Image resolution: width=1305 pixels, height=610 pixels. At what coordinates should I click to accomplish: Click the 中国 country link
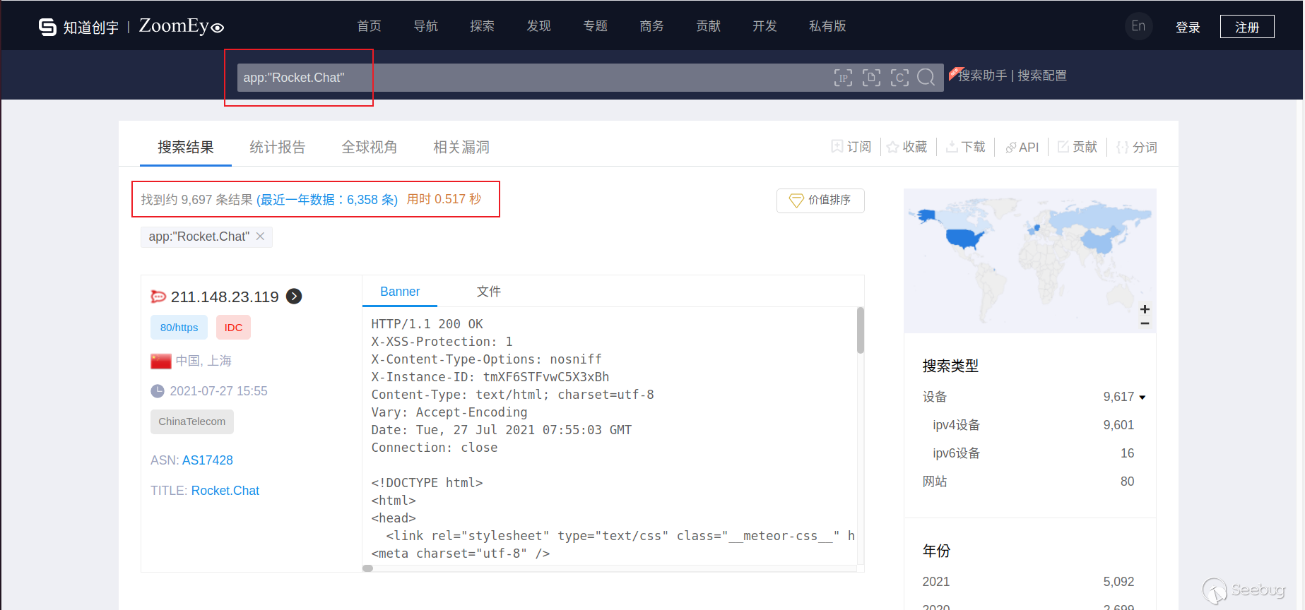pos(188,361)
